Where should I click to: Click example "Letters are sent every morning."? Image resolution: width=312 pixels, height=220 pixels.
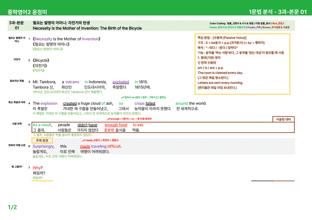220,83
